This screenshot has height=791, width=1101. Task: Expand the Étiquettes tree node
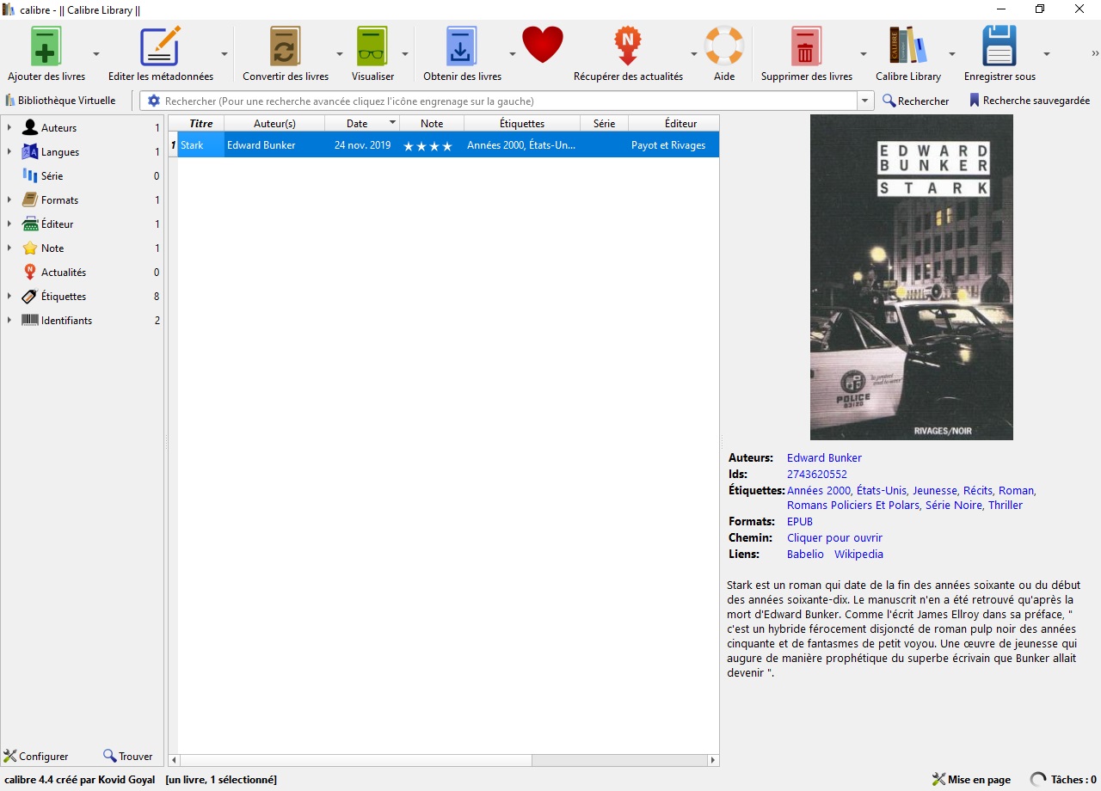coord(9,297)
